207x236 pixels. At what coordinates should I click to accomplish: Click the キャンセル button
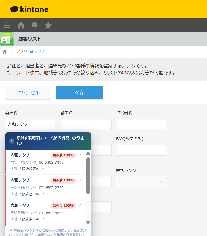(x=28, y=93)
